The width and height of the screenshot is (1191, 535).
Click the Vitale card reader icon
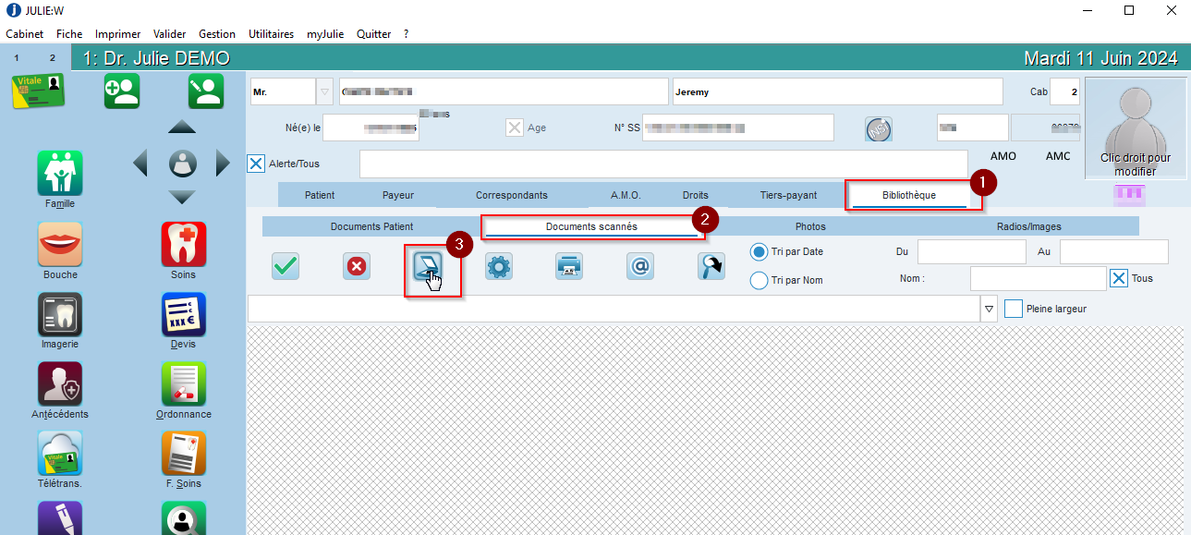pyautogui.click(x=39, y=91)
